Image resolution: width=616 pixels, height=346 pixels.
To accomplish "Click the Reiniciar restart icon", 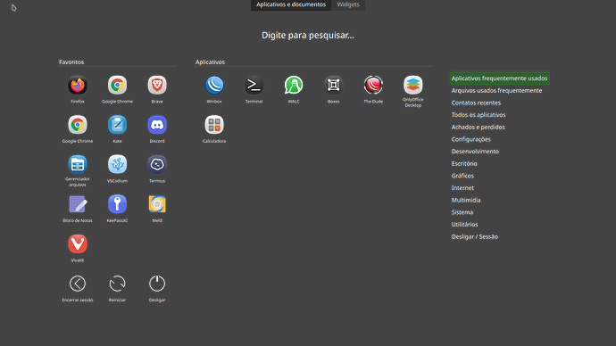I will point(117,284).
